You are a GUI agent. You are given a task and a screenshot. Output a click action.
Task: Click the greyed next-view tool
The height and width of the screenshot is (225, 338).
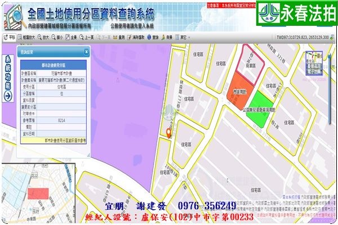click(104, 38)
